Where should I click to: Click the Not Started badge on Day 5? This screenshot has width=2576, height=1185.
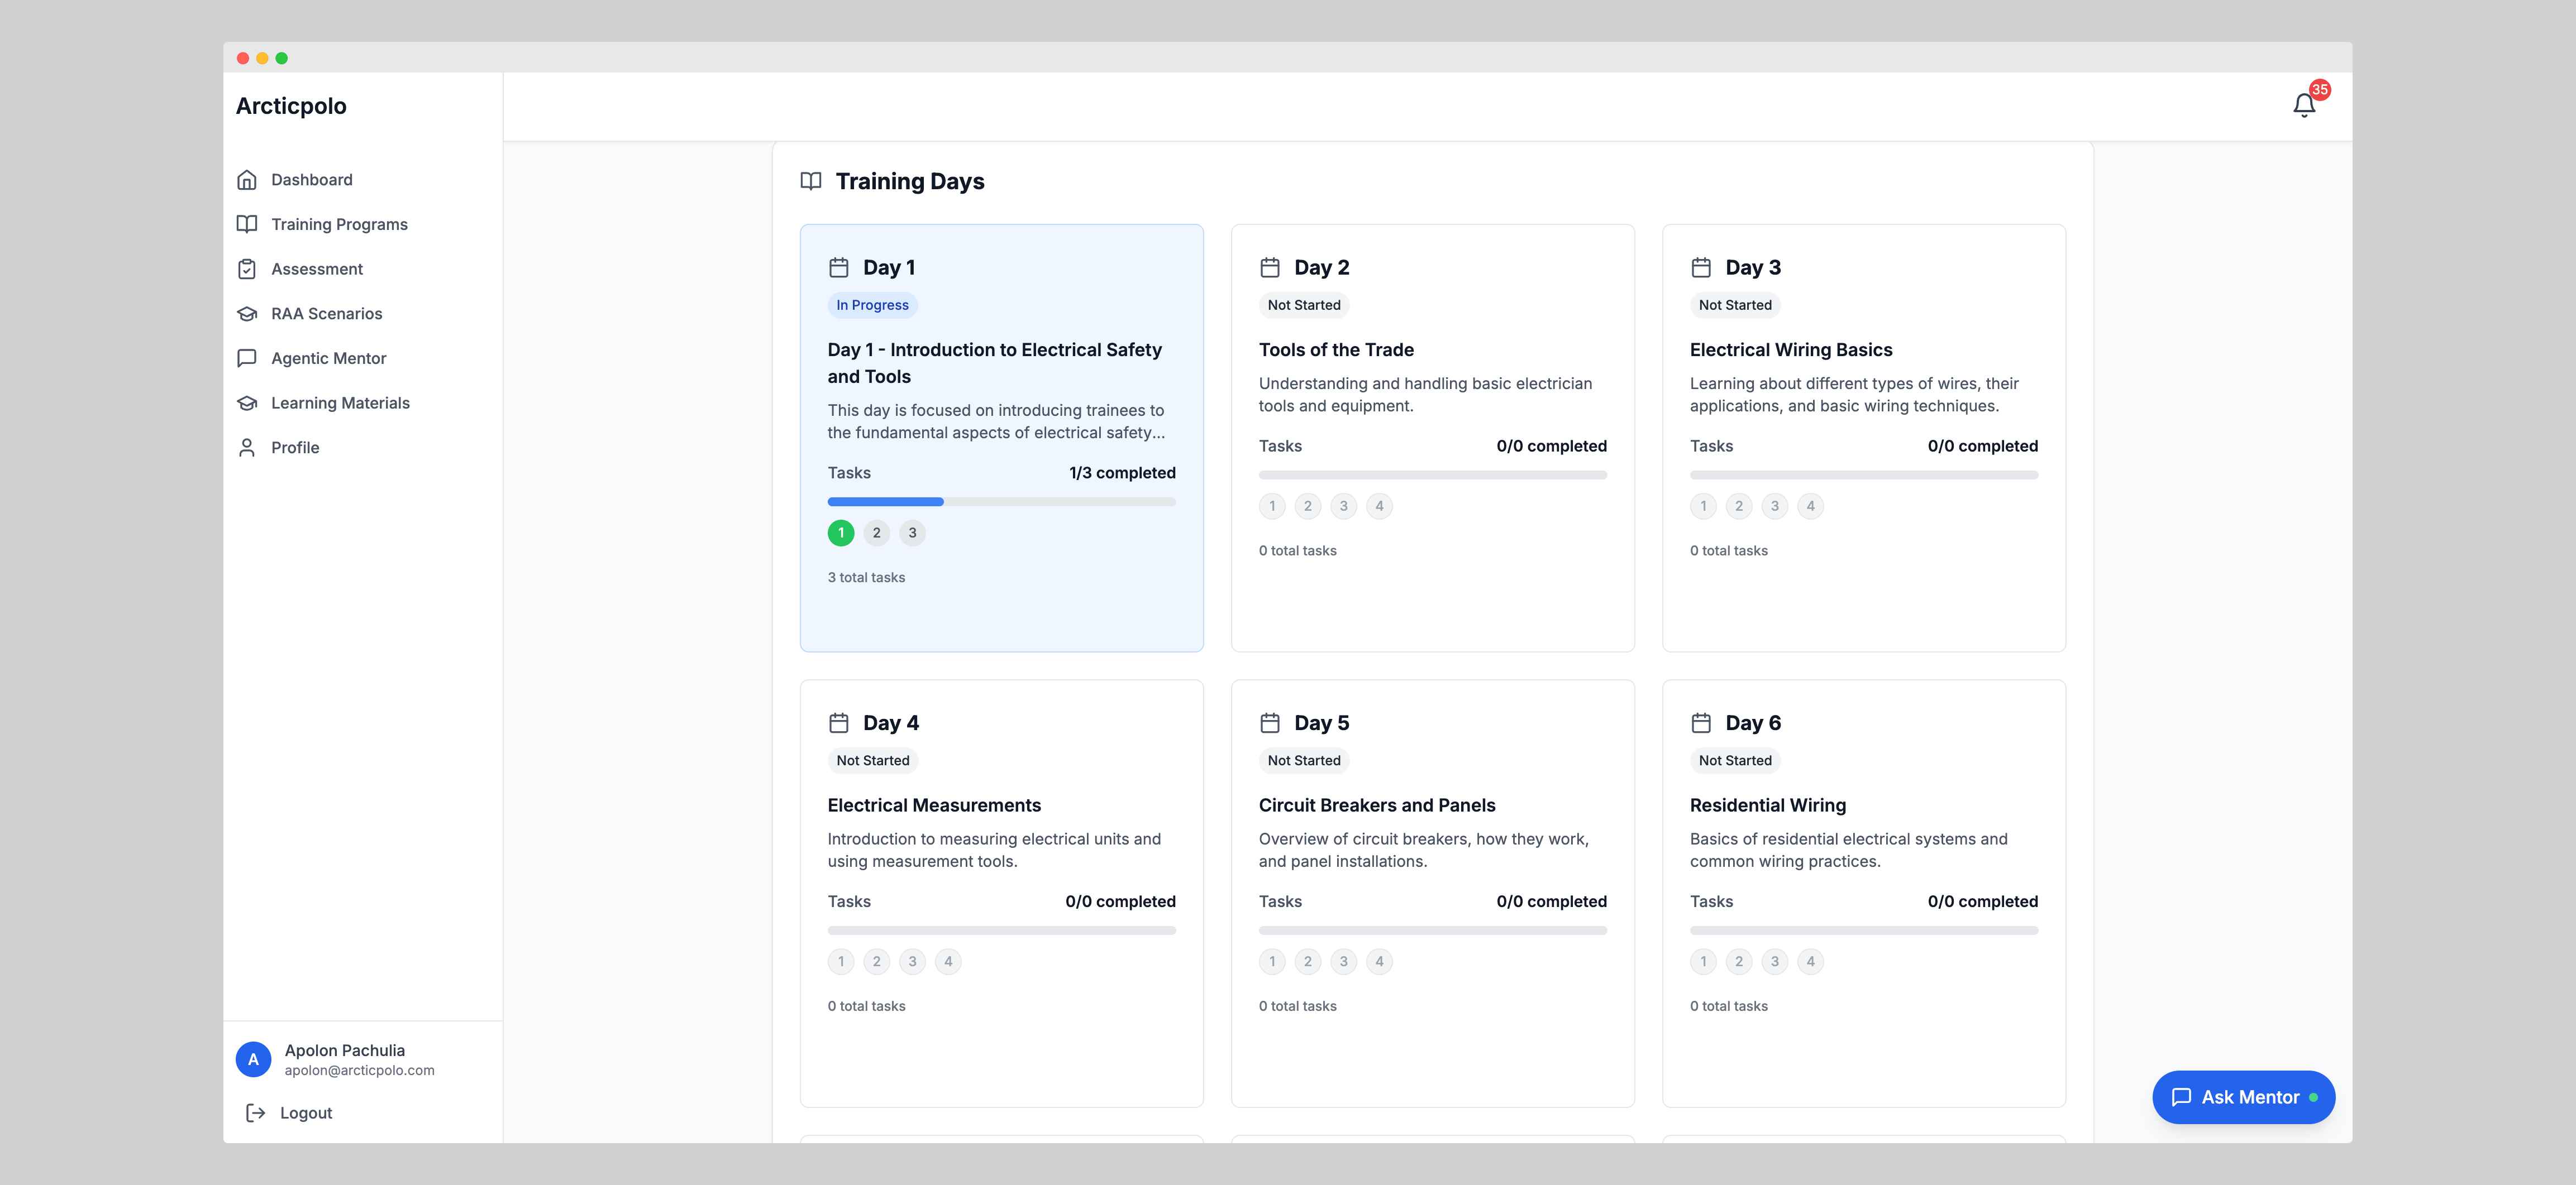coord(1304,760)
